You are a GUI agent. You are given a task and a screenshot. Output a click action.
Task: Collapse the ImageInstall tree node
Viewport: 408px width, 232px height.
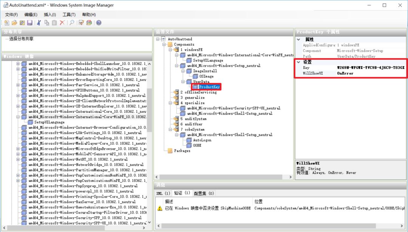tap(183, 71)
